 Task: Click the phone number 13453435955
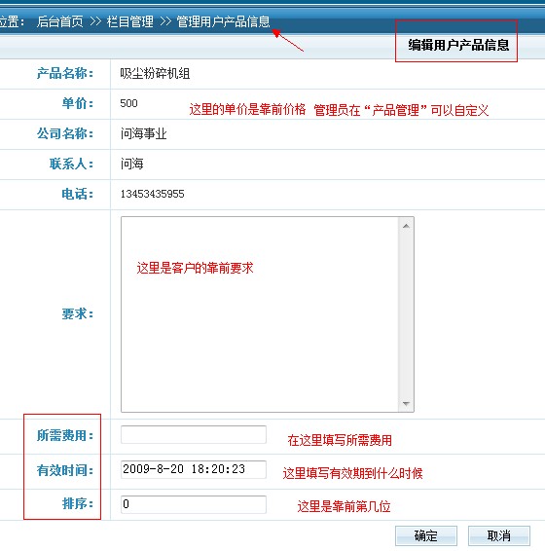pyautogui.click(x=152, y=194)
